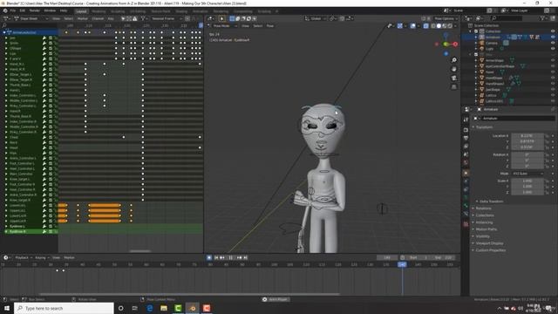Open the rotation Mode dropdown
The image size is (558, 314).
click(x=528, y=174)
